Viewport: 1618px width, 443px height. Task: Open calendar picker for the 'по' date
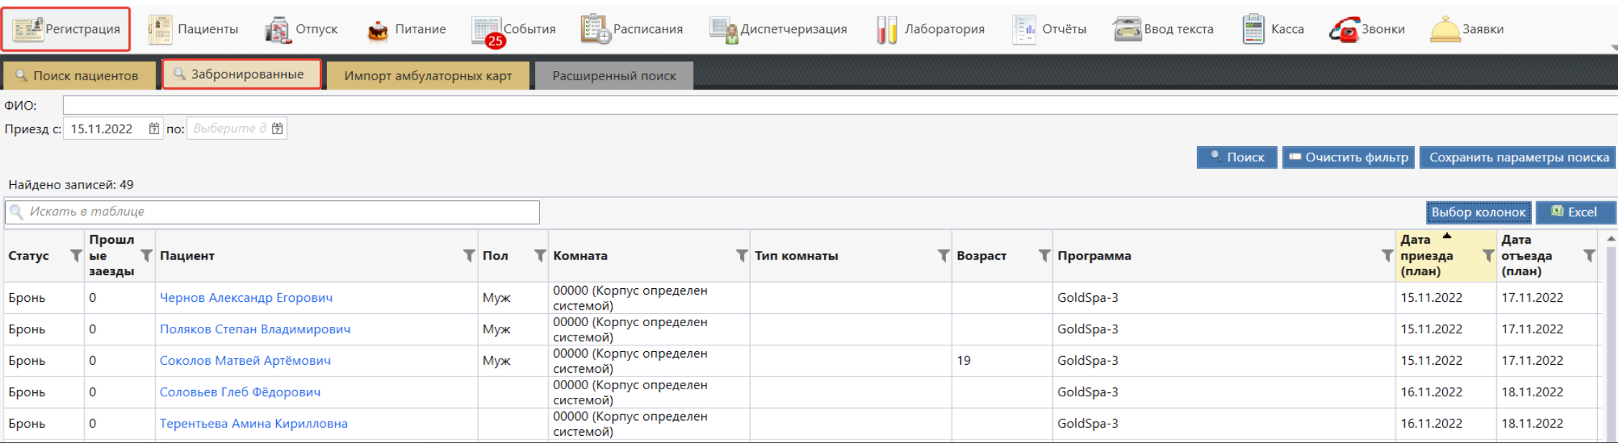coord(278,128)
